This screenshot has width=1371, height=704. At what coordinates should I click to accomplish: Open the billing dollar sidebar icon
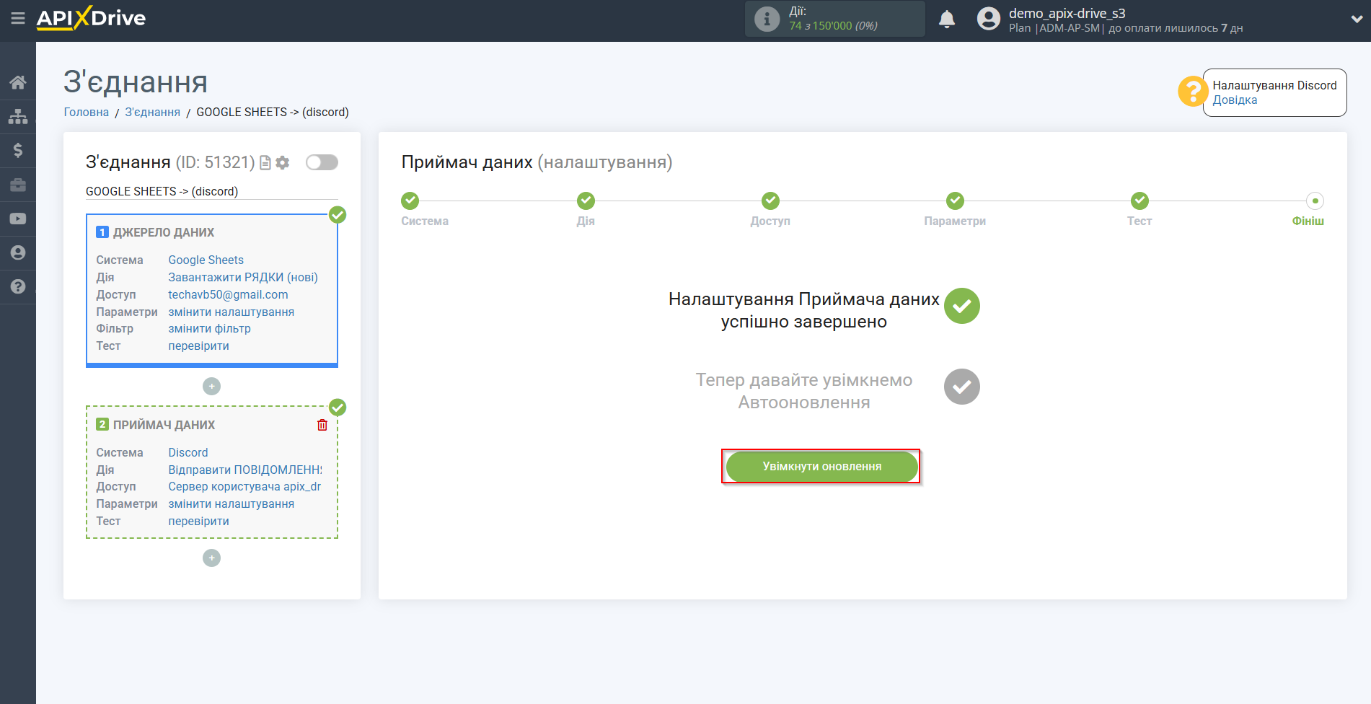click(x=18, y=150)
